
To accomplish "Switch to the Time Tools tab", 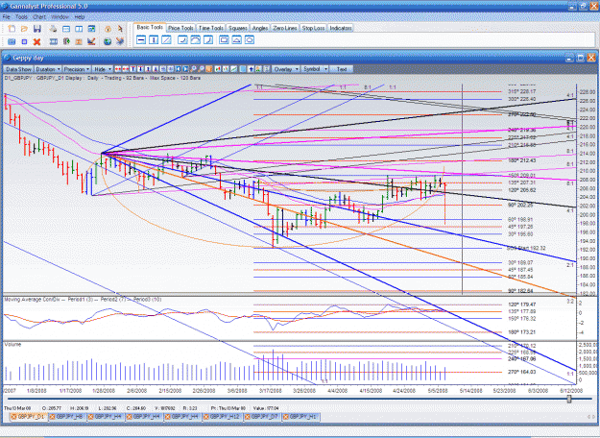I will [211, 28].
